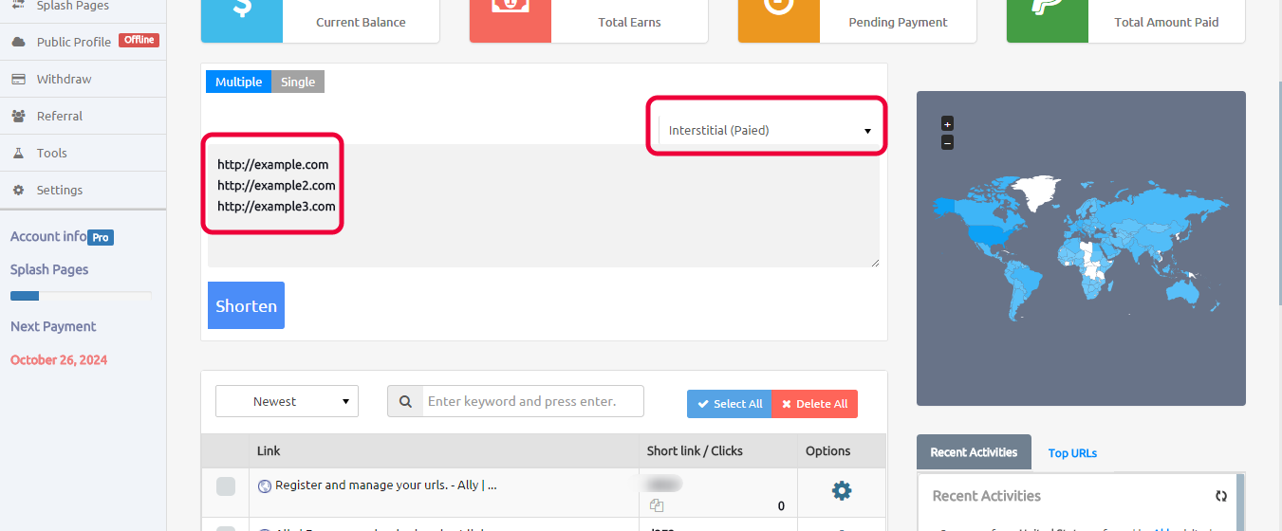This screenshot has height=531, width=1282.
Task: Click the map zoom in plus icon
Action: point(947,124)
